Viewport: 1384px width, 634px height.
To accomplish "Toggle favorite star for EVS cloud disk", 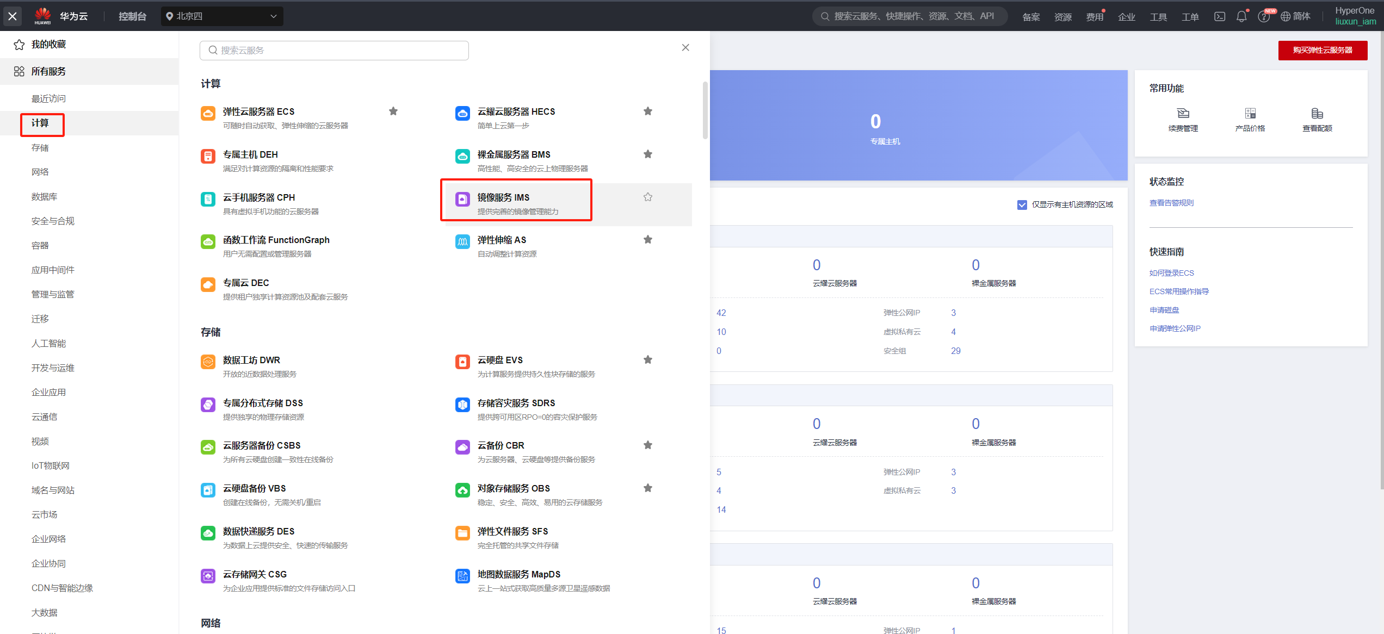I will (648, 359).
